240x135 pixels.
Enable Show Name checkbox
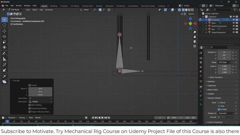[219, 102]
